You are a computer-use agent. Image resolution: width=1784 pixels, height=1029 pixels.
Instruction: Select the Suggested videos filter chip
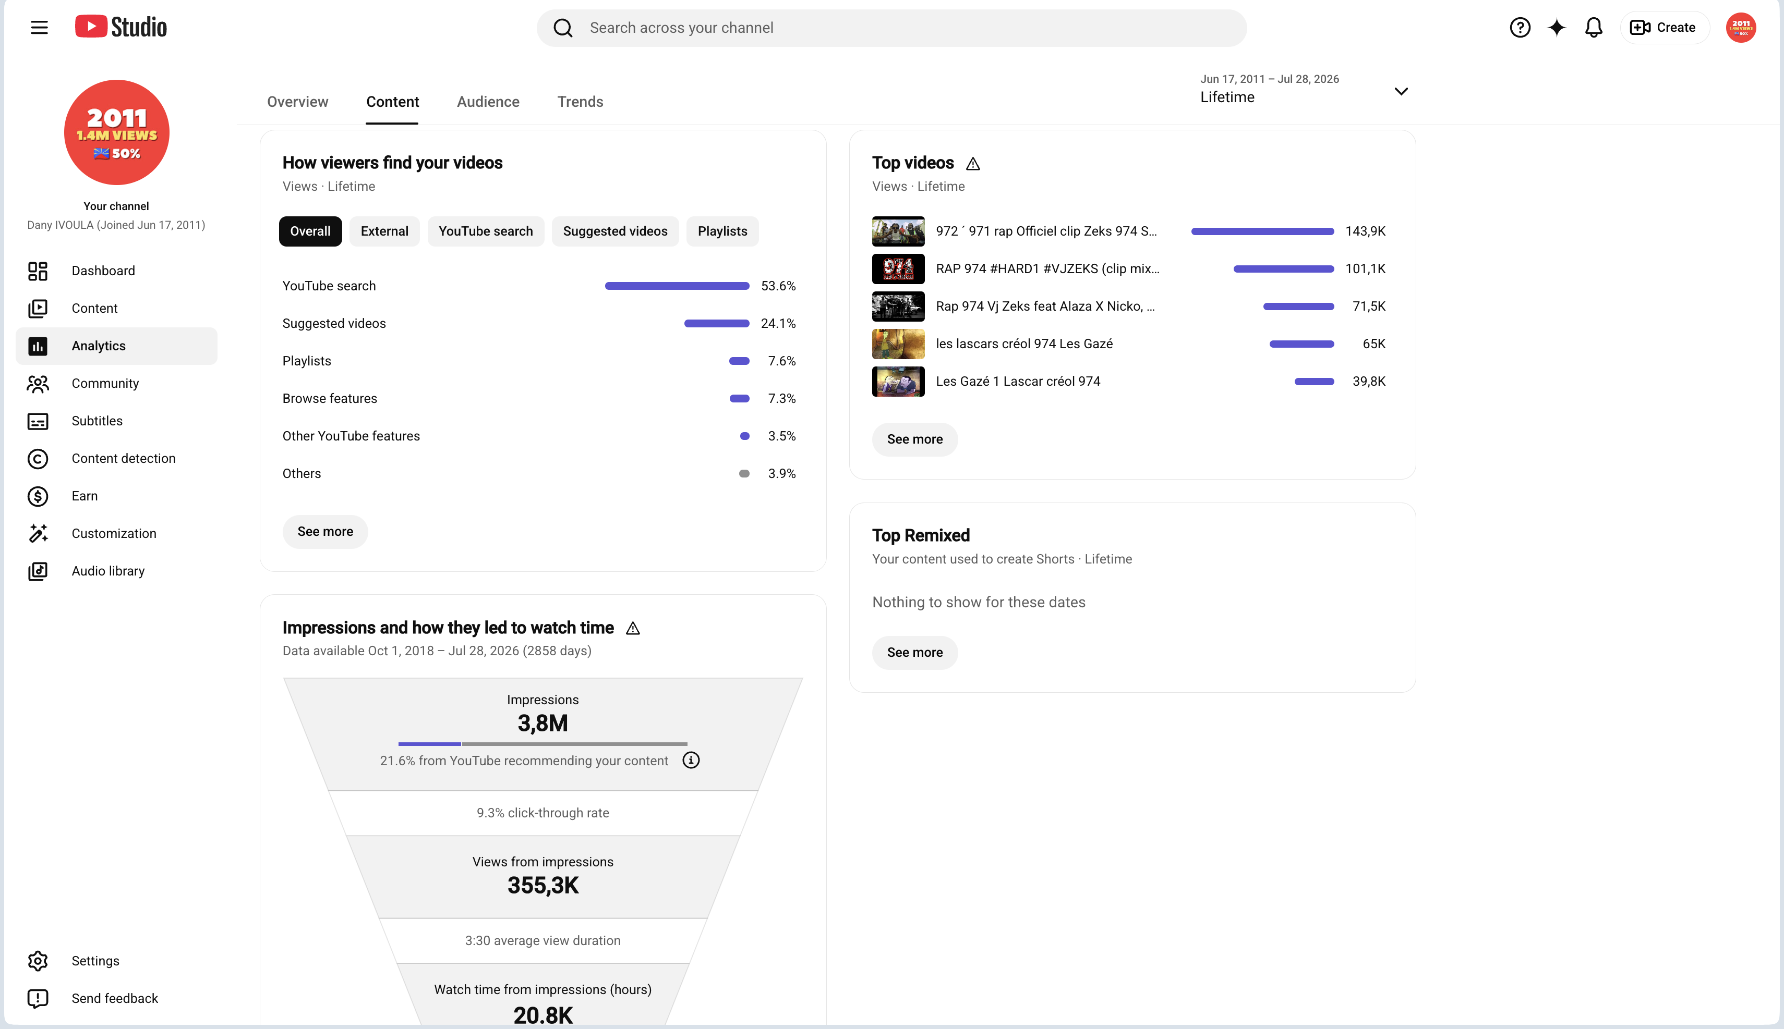point(614,231)
